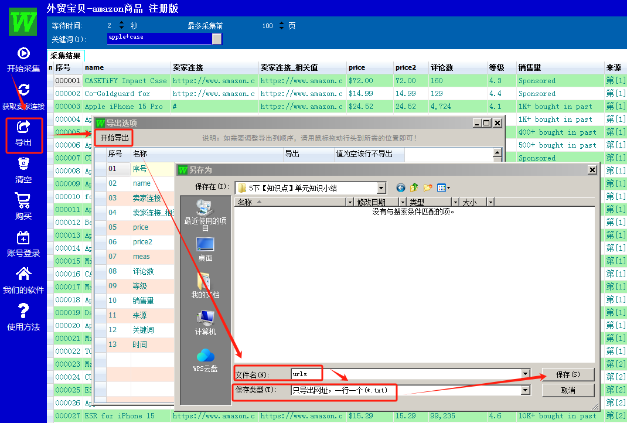Click the 文件名 filename input field
This screenshot has width=627, height=423.
coord(406,374)
